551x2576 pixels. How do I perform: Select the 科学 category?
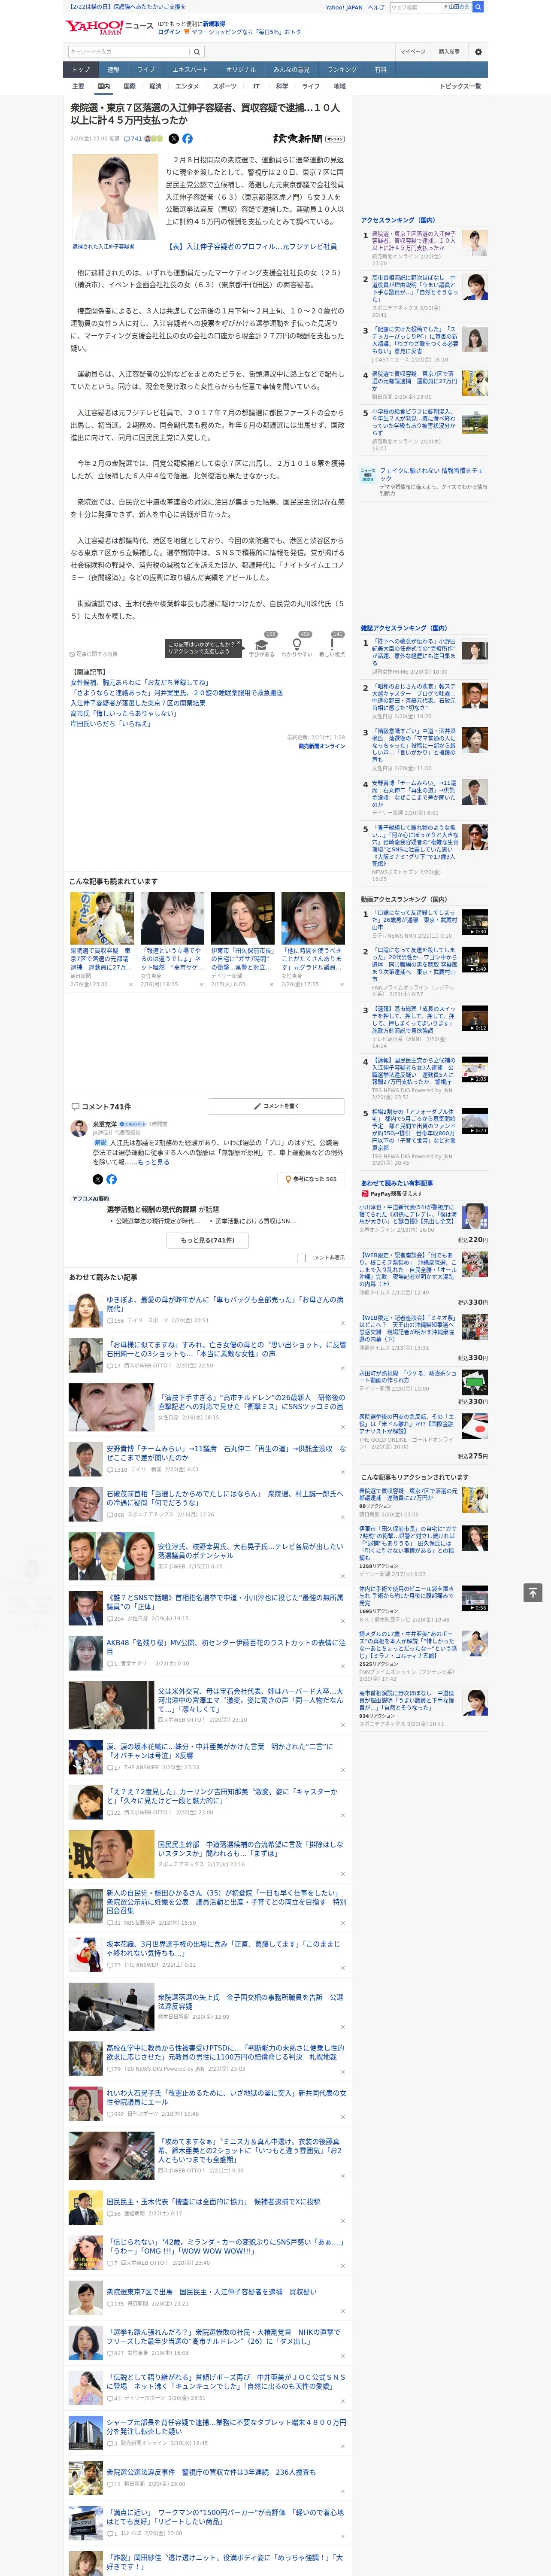click(x=282, y=87)
